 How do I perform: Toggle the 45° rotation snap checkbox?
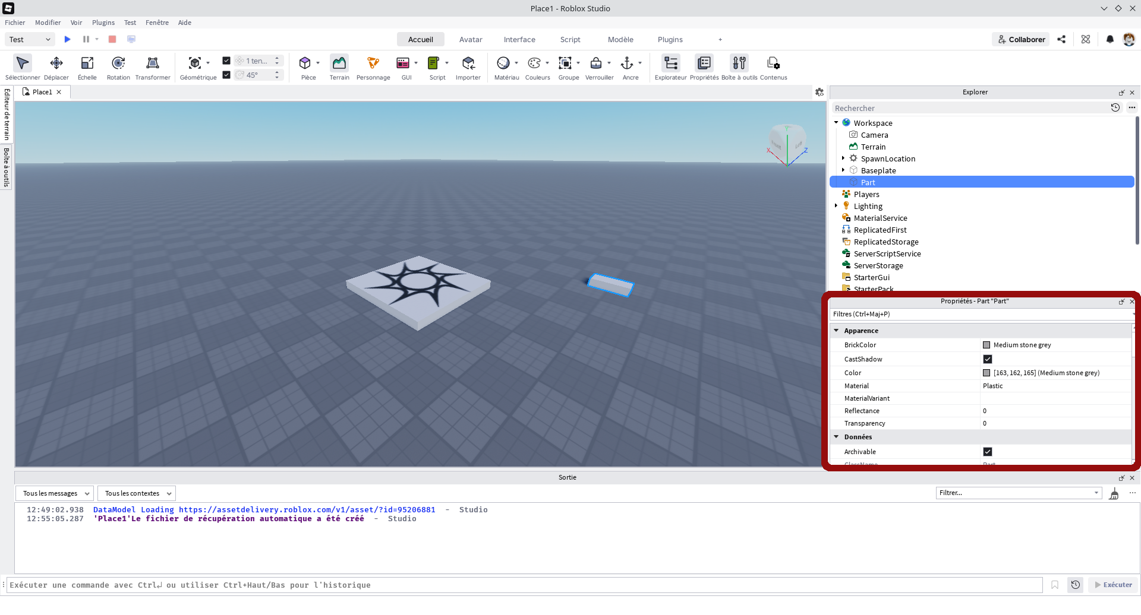tap(226, 75)
